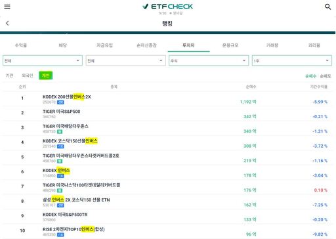Screen dimensions: 336x239
Task: Go back with the left arrow
Action: [7, 23]
